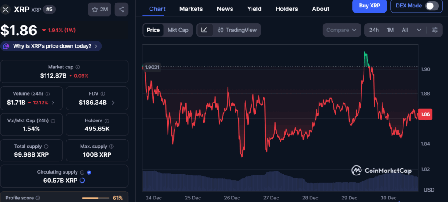
Task: Click verified badge by Circulating supply
Action: pos(89,172)
